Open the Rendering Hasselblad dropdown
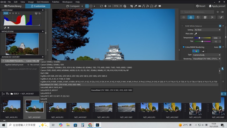Screen dimensions: 227x128 coord(207,59)
